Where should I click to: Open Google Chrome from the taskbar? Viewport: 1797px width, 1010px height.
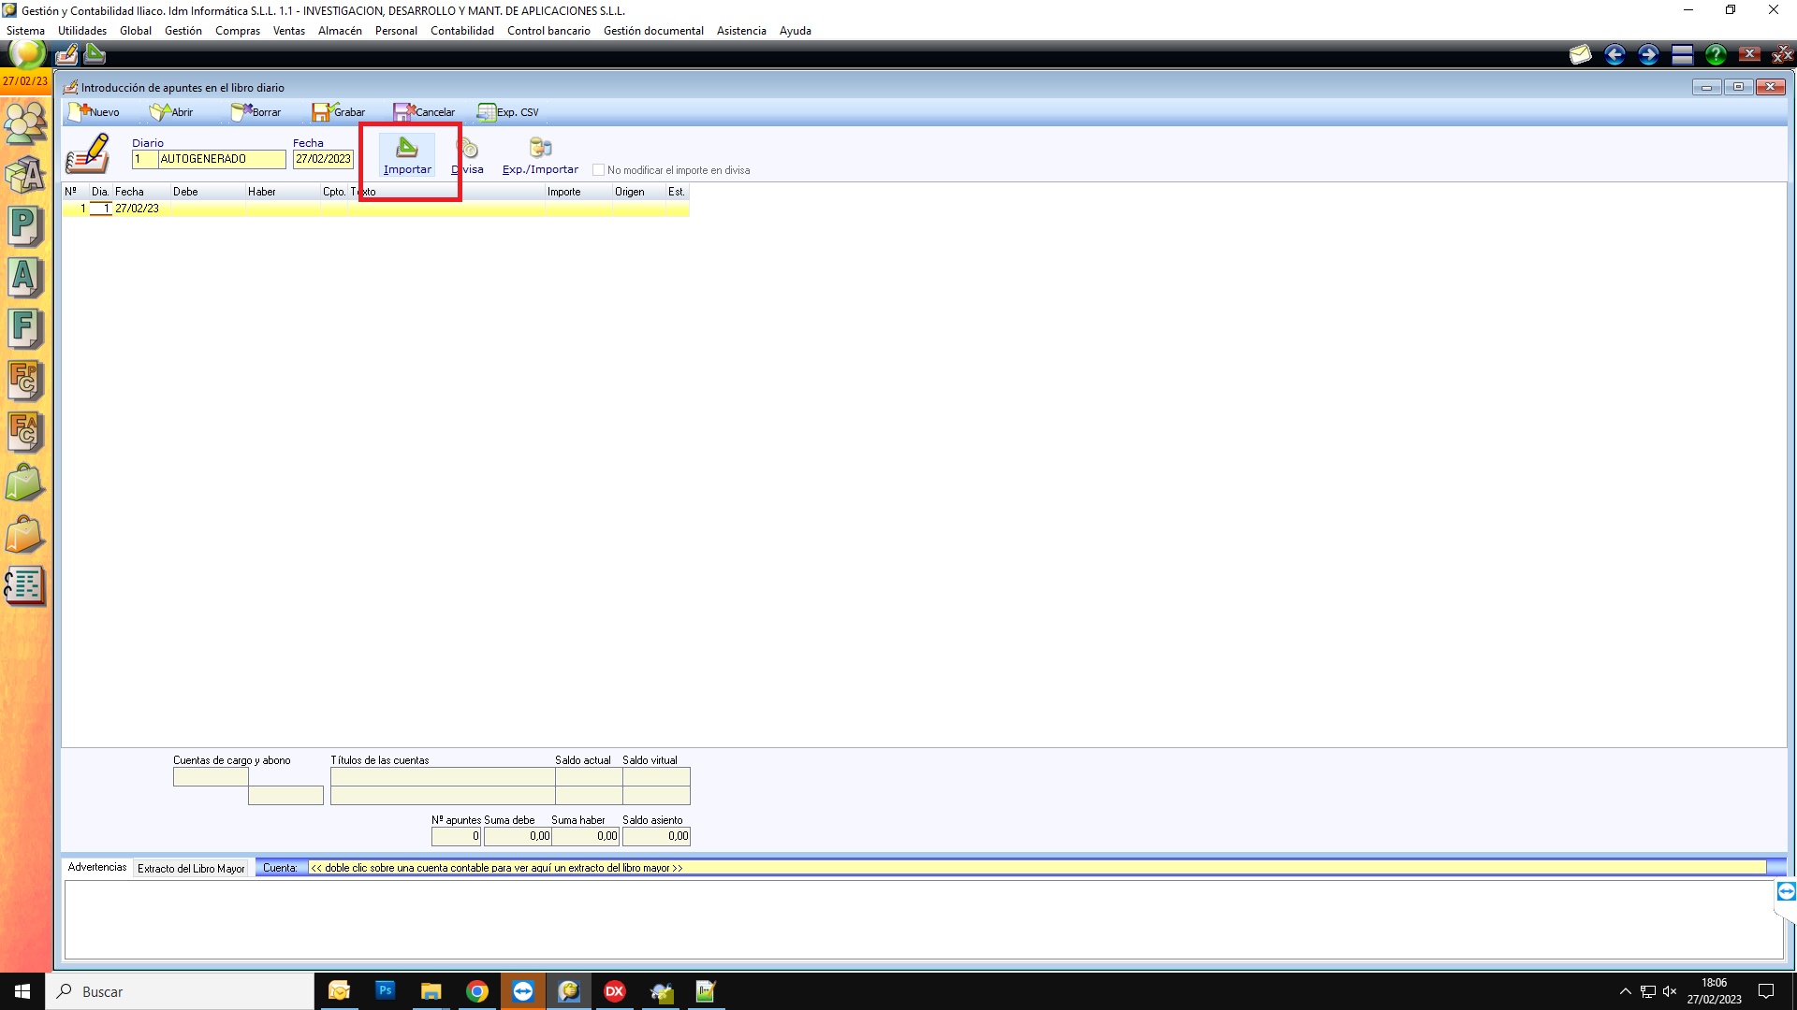point(477,991)
